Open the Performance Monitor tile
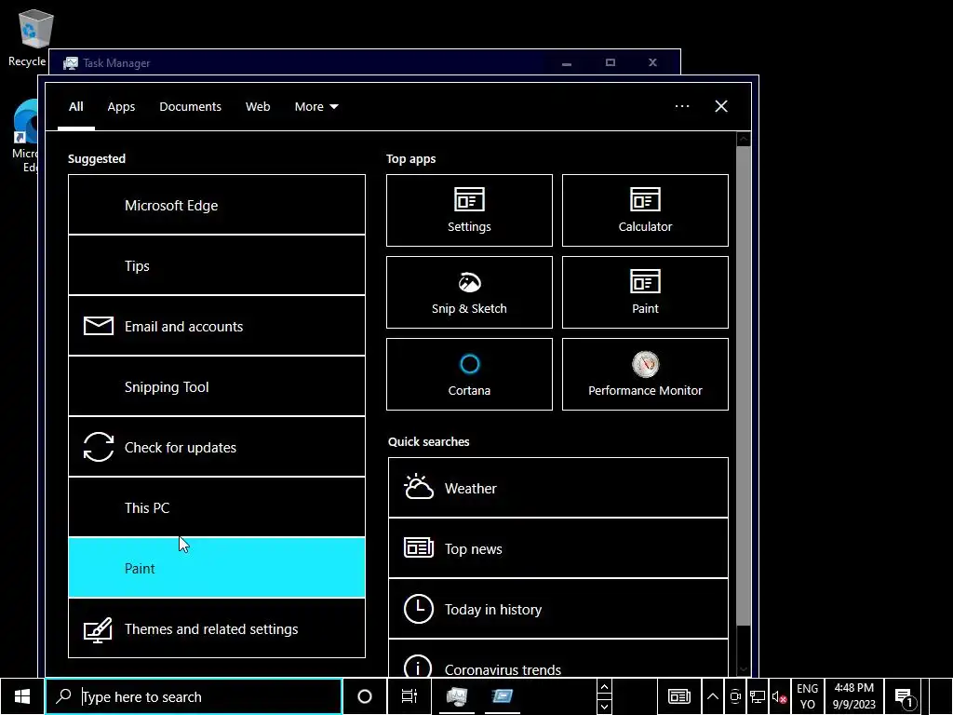Screen dimensions: 953x715 click(645, 374)
